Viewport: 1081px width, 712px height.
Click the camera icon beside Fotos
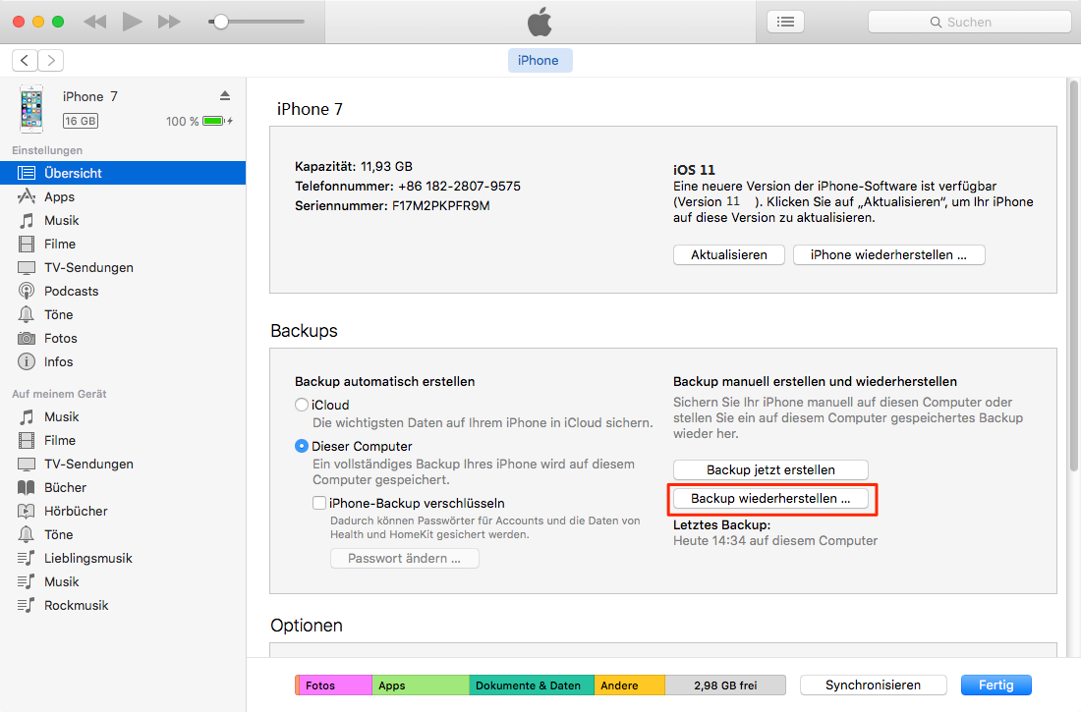click(x=27, y=339)
